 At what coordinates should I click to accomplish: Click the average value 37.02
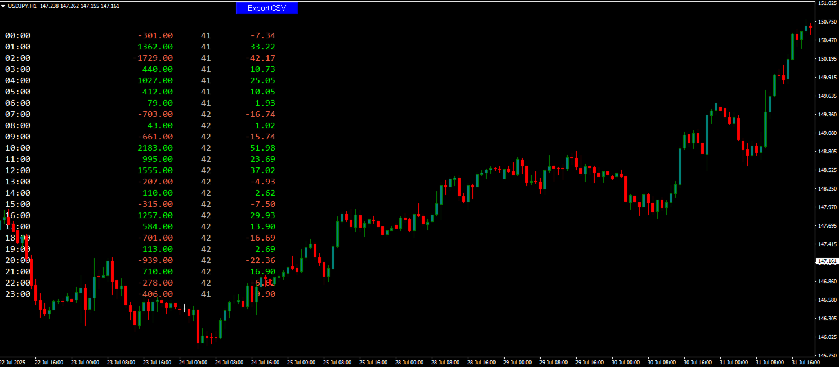[263, 170]
